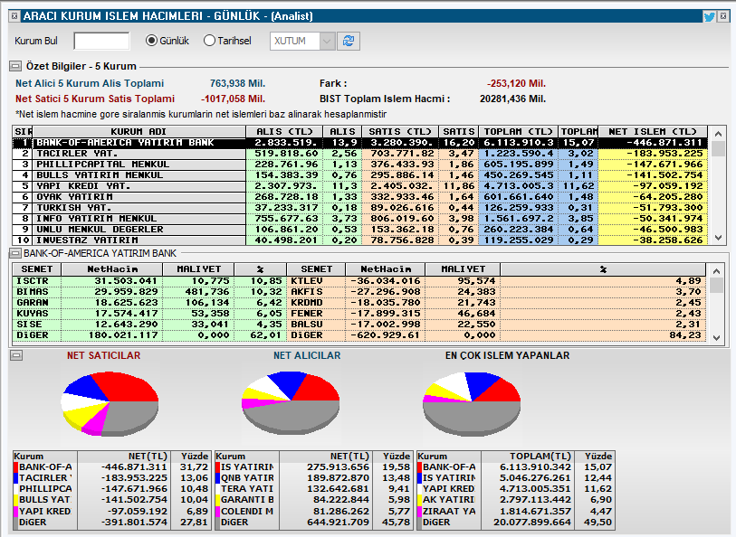The image size is (736, 537).
Task: Sort by KURUM ADI column header
Action: [139, 132]
